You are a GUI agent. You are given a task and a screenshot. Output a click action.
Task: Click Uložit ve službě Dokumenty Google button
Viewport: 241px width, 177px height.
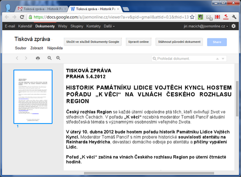click(93, 42)
